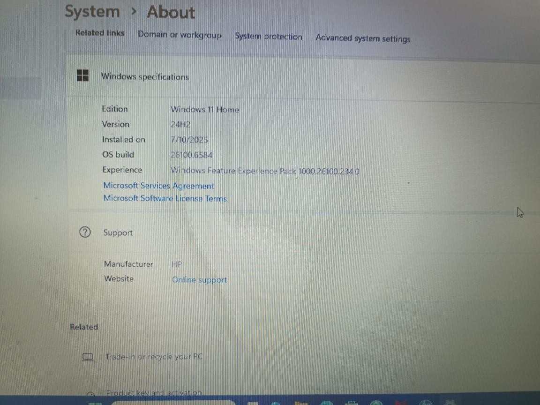Screen dimensions: 540x405
Task: Click the Manufacturer label
Action: 128,264
